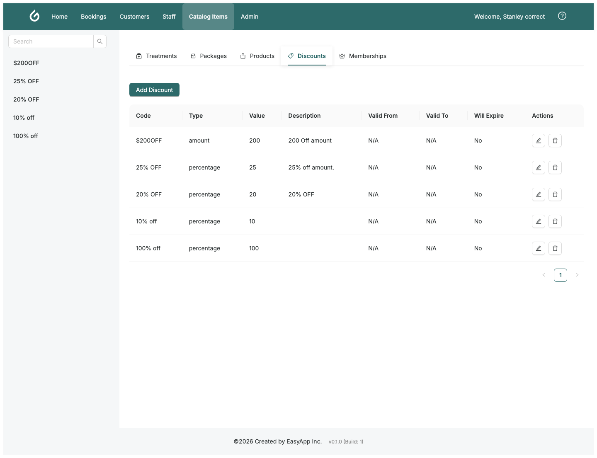The width and height of the screenshot is (597, 458).
Task: Delete the 100% off discount
Action: (555, 248)
